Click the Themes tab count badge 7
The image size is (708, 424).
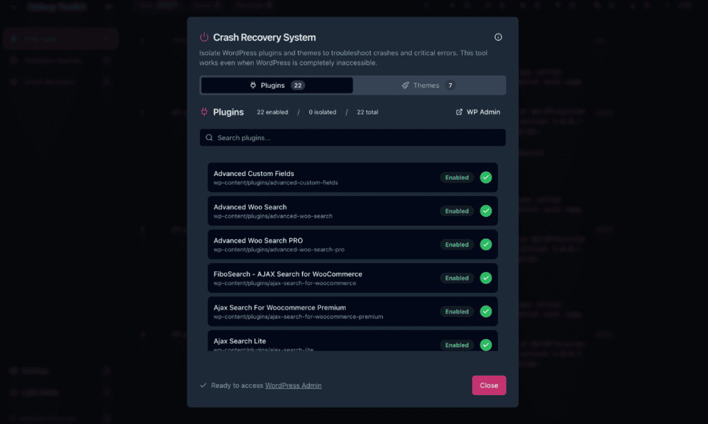point(450,85)
